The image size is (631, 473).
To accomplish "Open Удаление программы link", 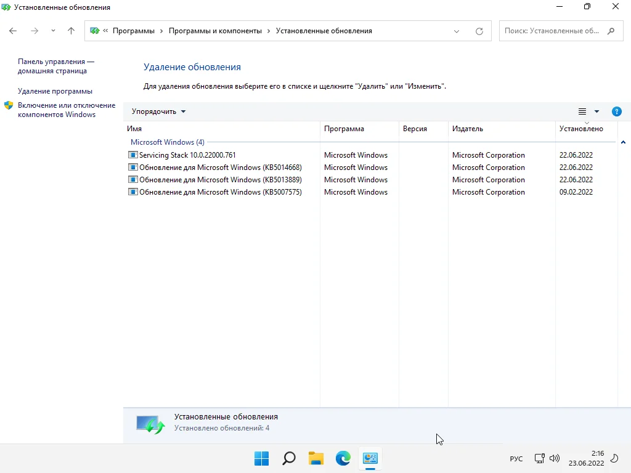I will [55, 91].
